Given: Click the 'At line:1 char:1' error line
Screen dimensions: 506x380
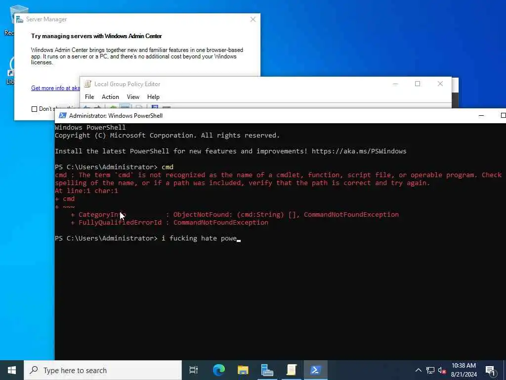Looking at the screenshot, I should pyautogui.click(x=86, y=191).
